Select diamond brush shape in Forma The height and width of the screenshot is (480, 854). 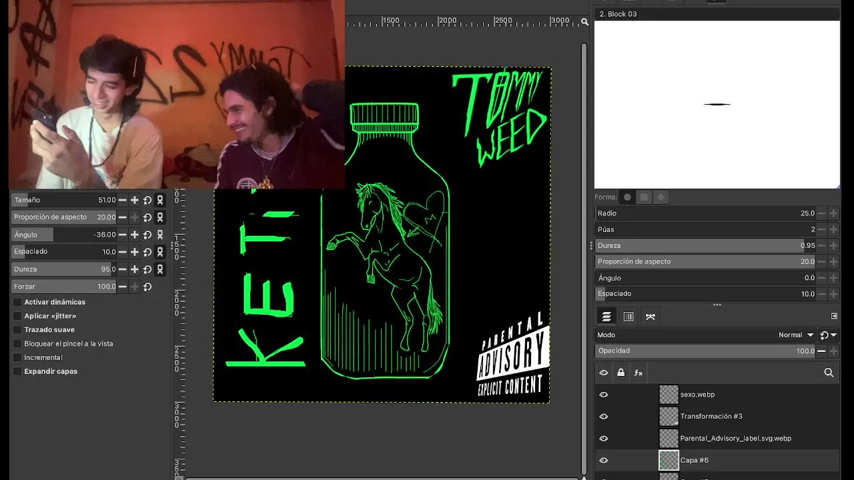(661, 197)
